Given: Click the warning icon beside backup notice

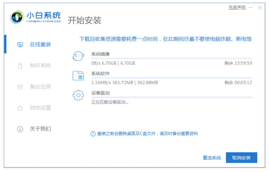Looking at the screenshot, I should 93,134.
